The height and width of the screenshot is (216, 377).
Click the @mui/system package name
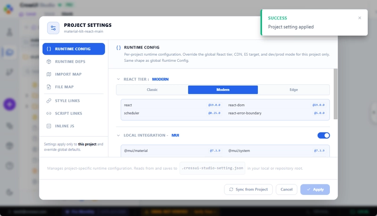[239, 151]
